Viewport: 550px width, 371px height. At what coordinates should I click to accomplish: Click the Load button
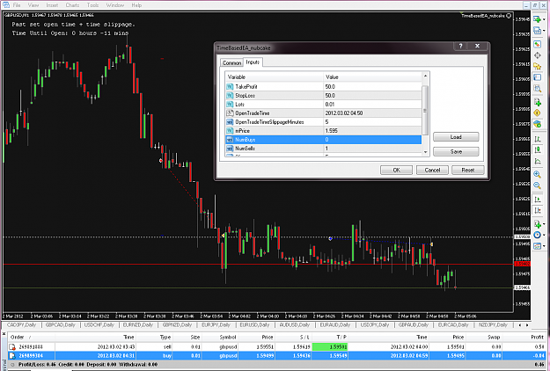(x=456, y=137)
